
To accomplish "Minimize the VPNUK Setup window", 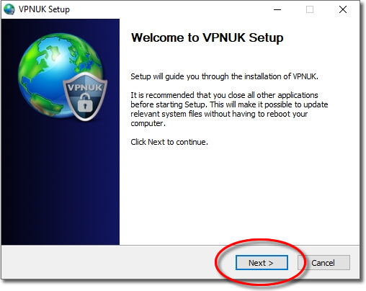I will [277, 9].
